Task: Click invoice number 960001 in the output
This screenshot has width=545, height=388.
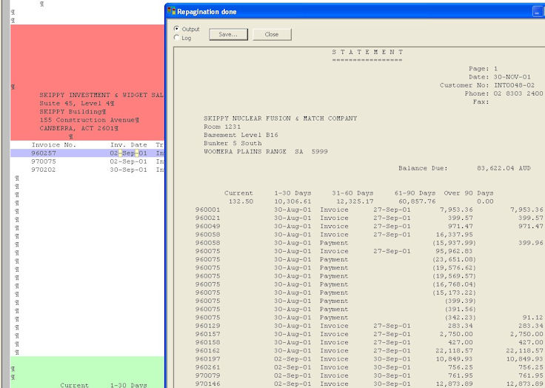Action: pos(207,210)
